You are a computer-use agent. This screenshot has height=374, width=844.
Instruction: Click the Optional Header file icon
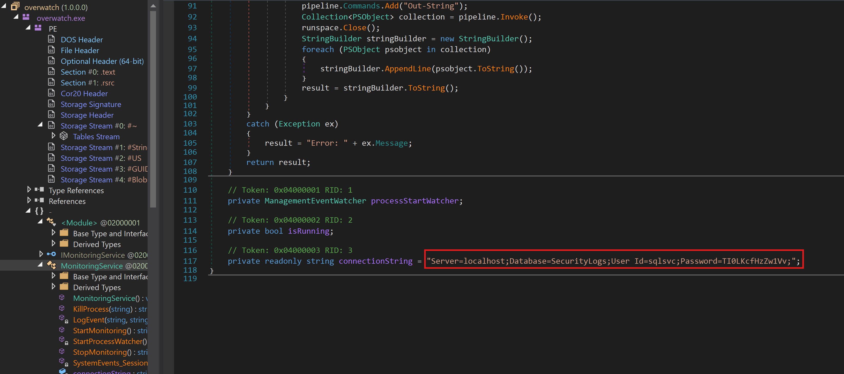coord(51,61)
